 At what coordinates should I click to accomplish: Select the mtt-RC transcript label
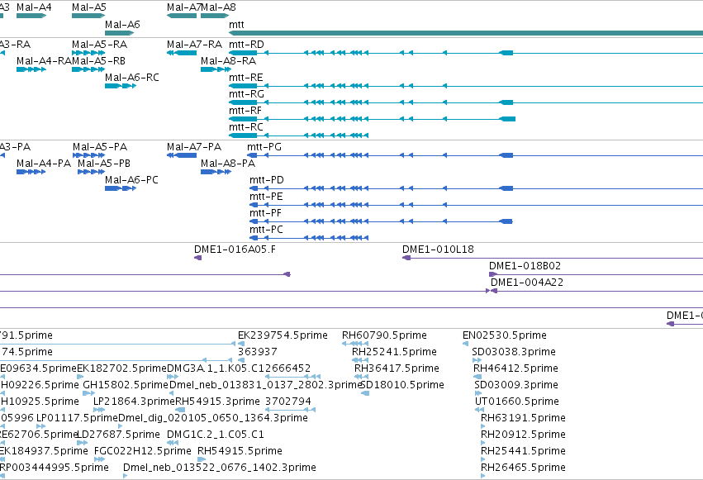tap(246, 127)
